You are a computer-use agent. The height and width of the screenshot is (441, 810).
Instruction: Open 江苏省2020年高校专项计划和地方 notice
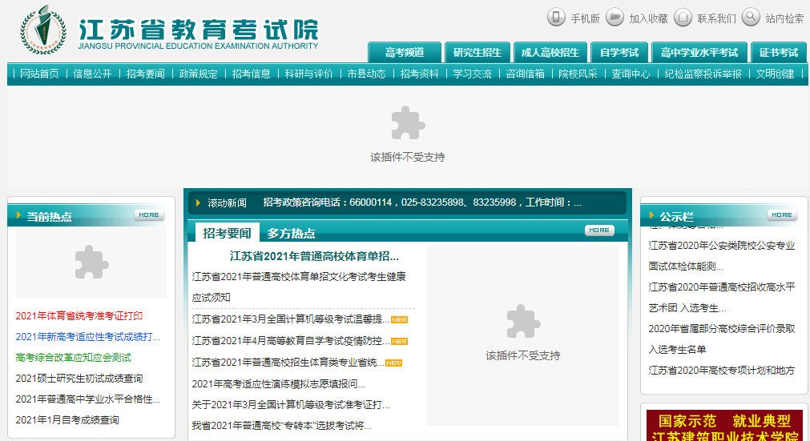pos(722,371)
